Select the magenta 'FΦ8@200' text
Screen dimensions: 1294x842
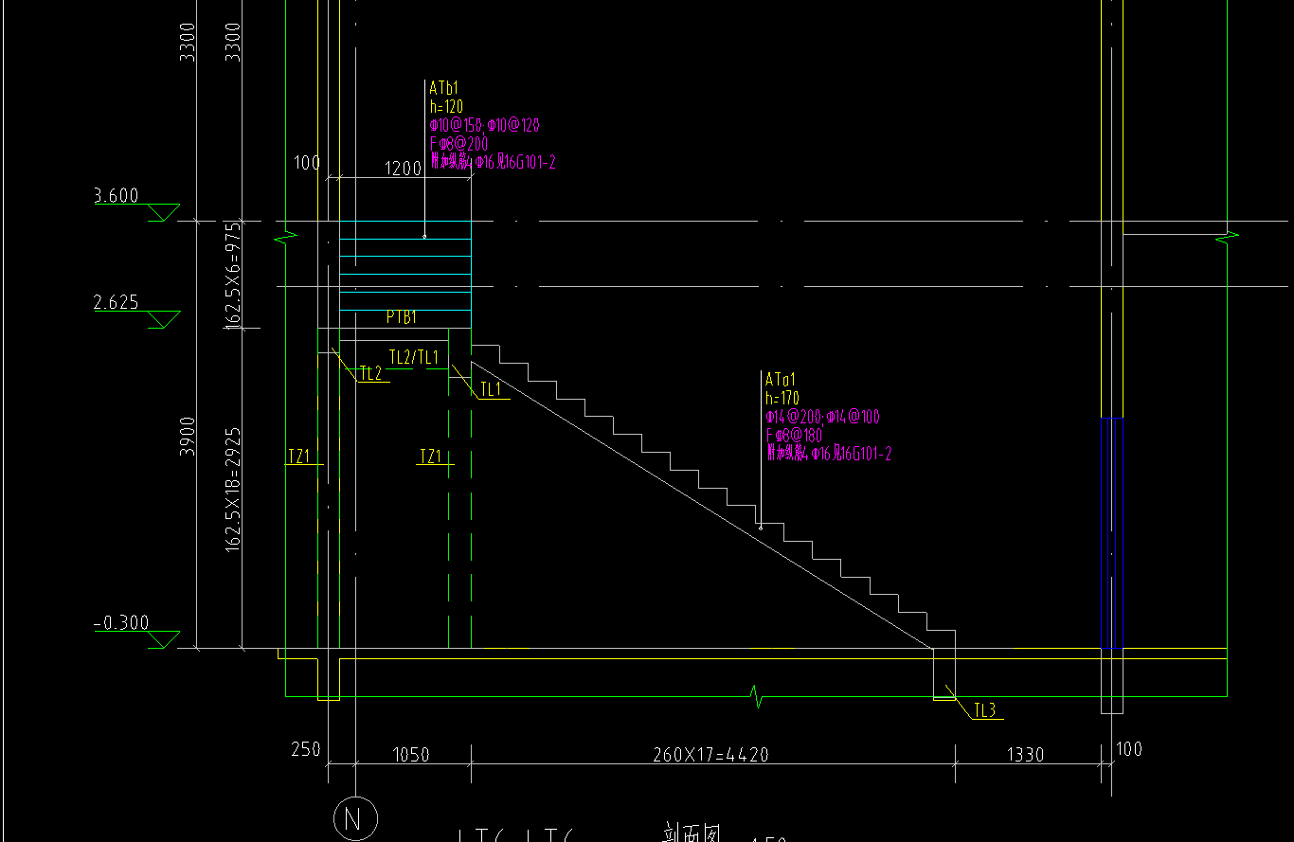tap(458, 143)
